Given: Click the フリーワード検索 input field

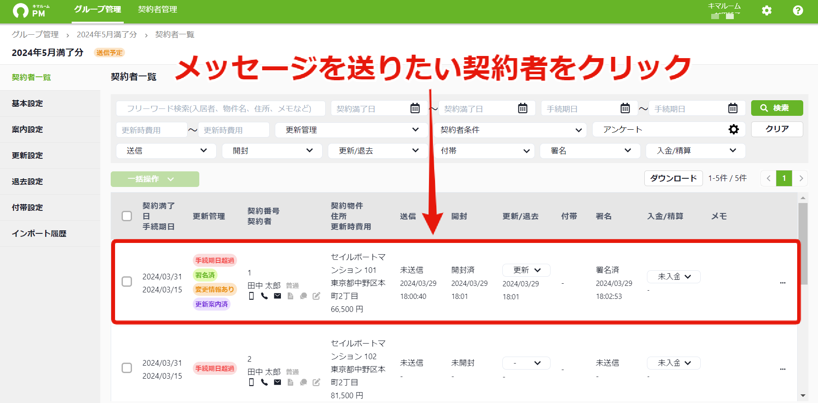Looking at the screenshot, I should (221, 108).
